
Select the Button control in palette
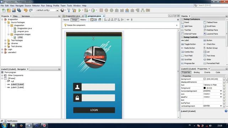208,40
